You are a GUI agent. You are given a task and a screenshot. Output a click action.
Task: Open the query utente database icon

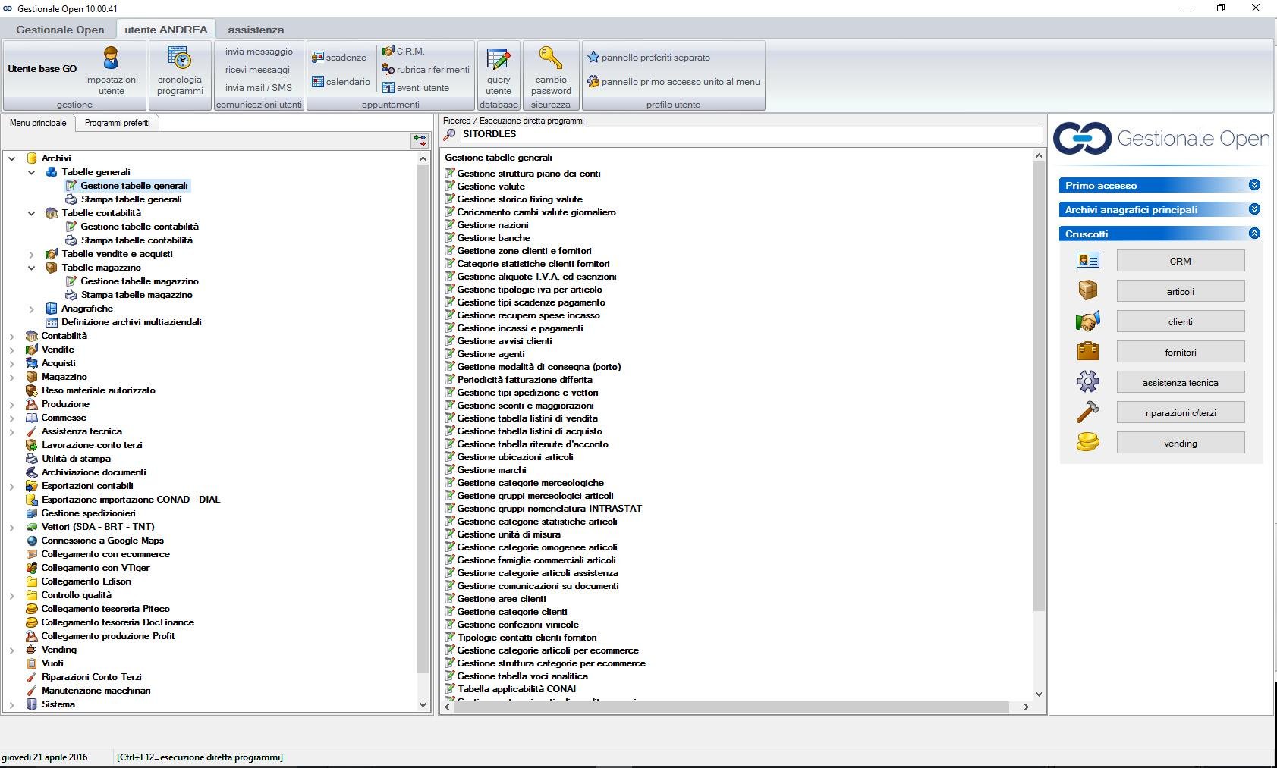498,58
